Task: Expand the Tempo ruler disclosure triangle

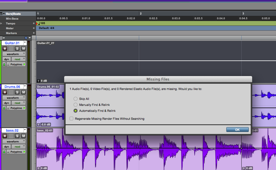Action: pos(1,24)
